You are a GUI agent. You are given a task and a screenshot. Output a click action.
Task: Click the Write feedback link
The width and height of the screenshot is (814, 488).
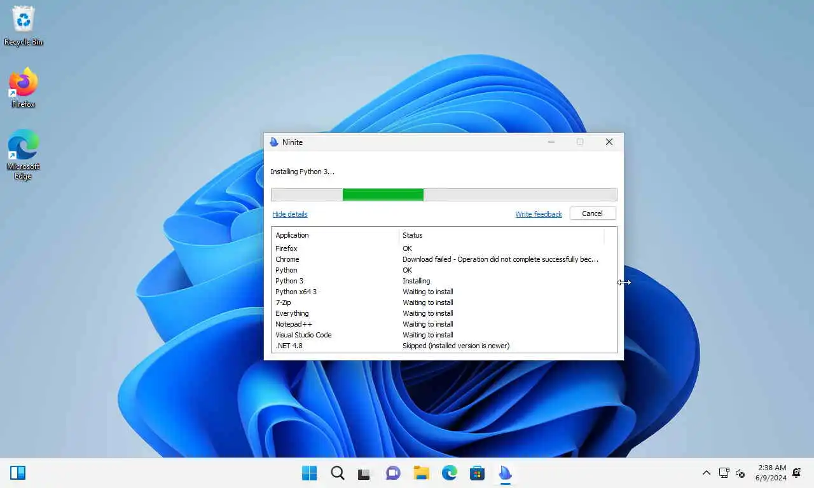[x=539, y=214]
